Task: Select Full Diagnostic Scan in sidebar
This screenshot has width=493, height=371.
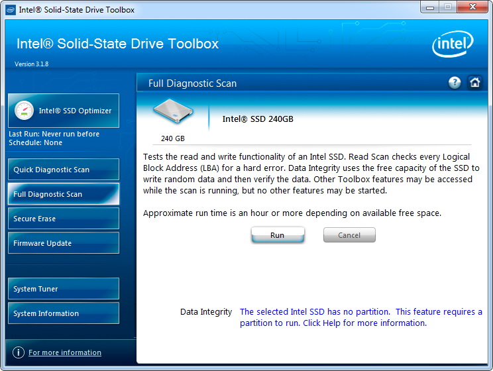Action: (64, 194)
